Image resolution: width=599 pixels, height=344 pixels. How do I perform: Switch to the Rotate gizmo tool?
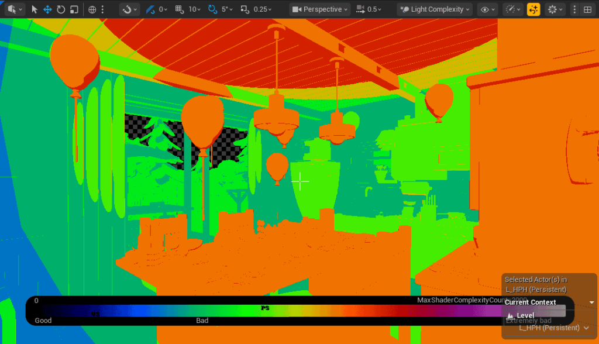(60, 9)
